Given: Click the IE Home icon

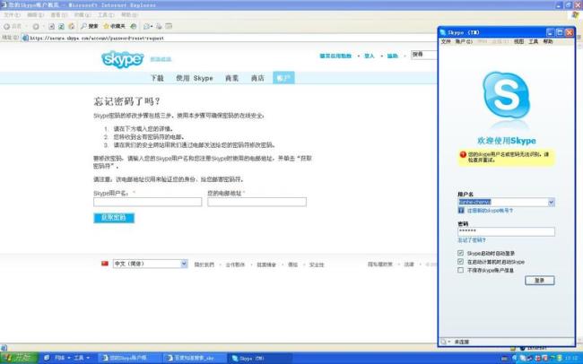Looking at the screenshot, I should click(x=72, y=26).
